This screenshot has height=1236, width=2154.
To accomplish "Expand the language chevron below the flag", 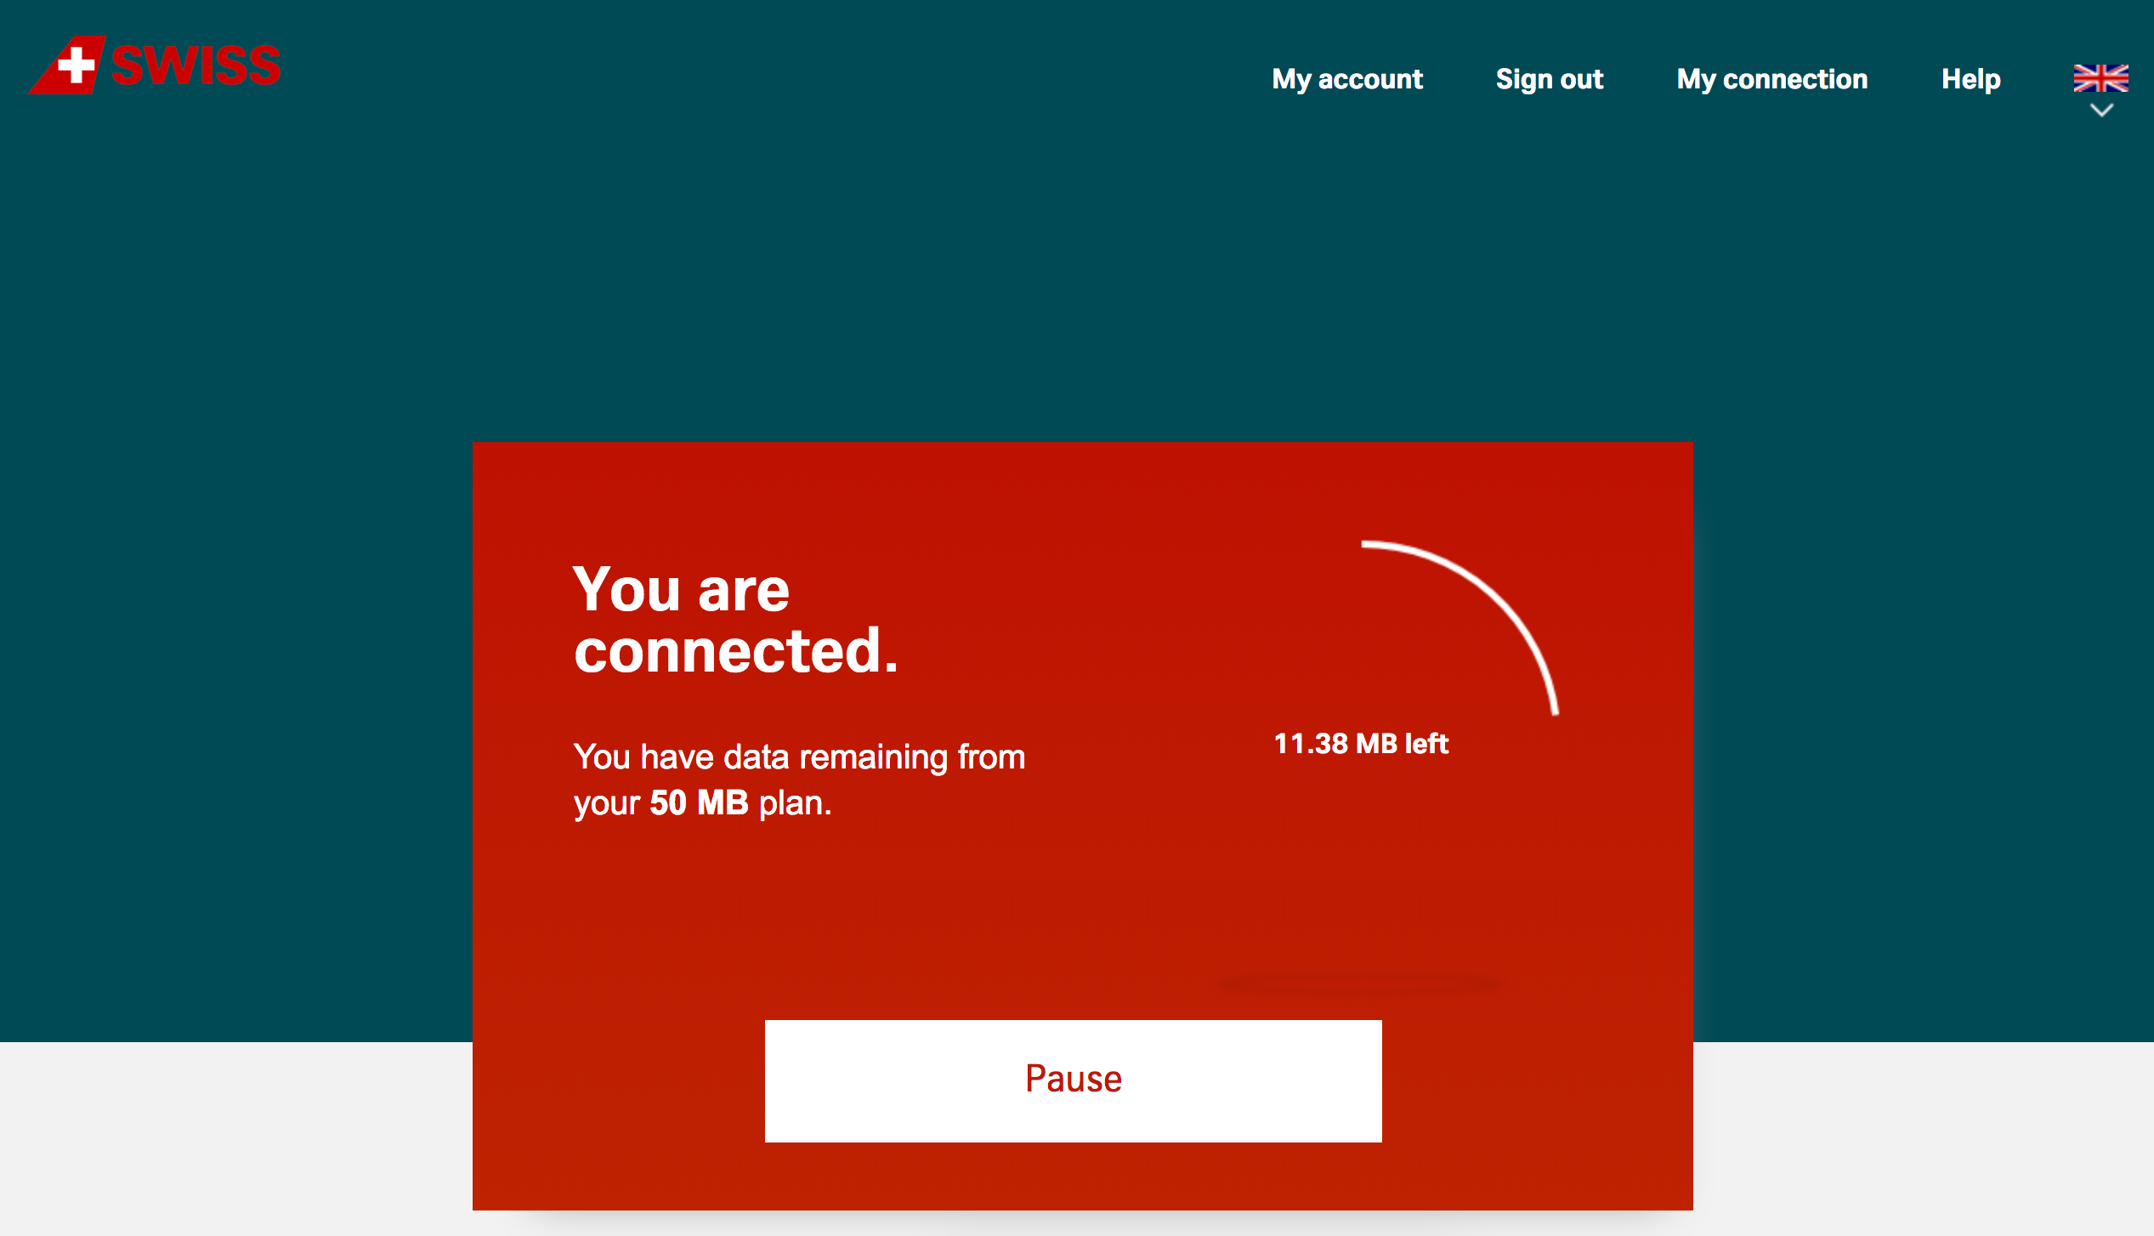I will point(2101,111).
